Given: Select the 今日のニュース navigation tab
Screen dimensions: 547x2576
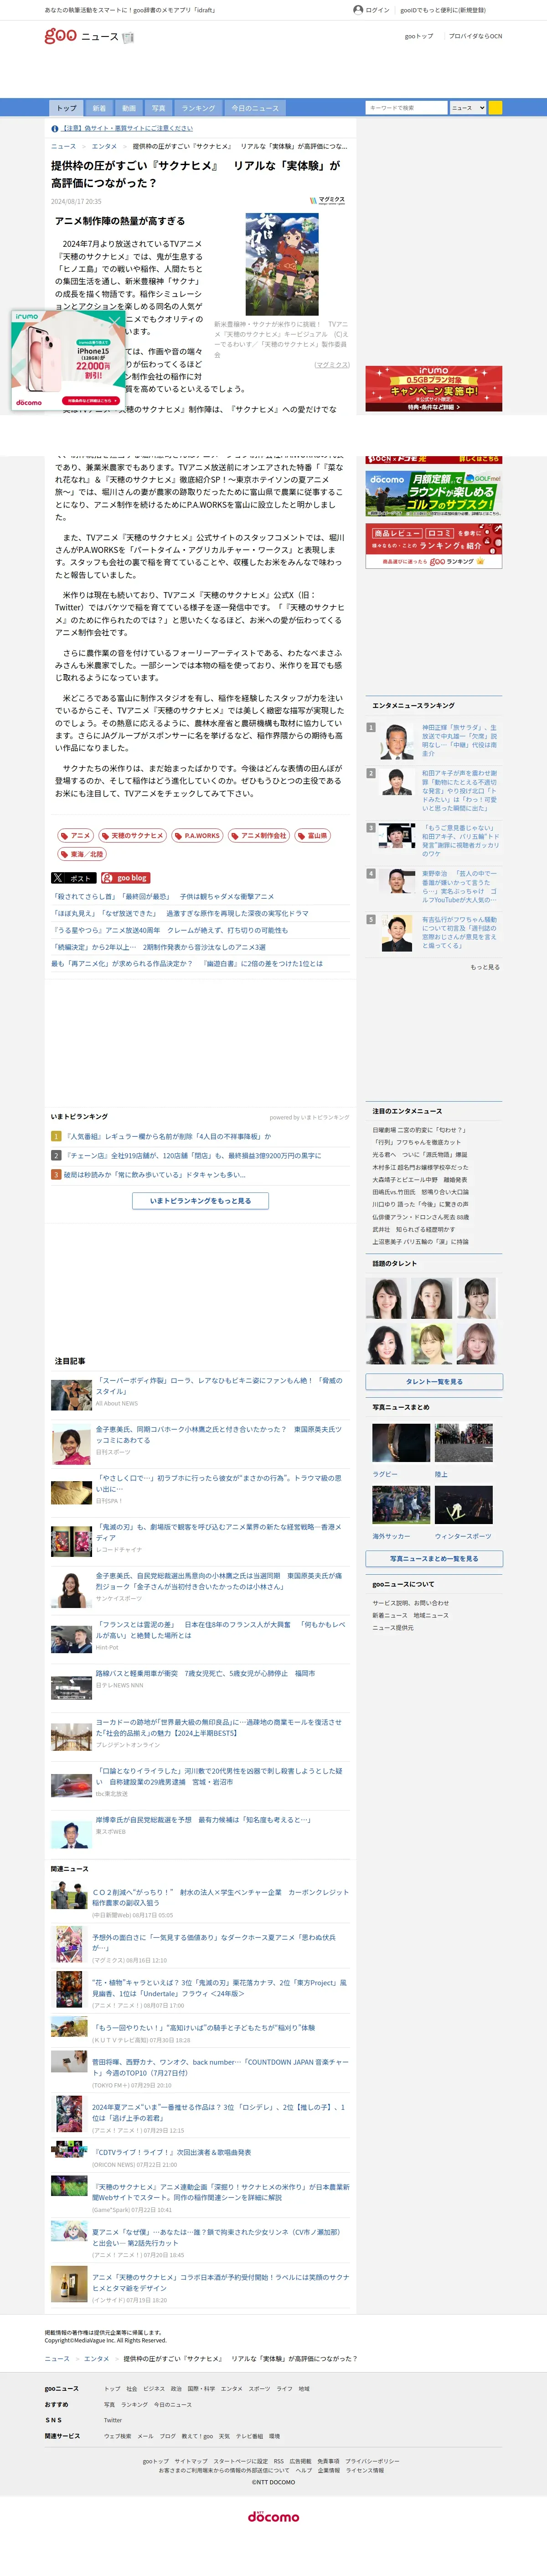Looking at the screenshot, I should pos(255,108).
